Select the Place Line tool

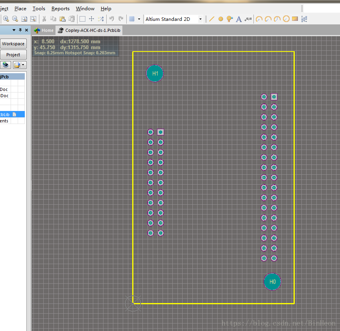click(x=212, y=19)
